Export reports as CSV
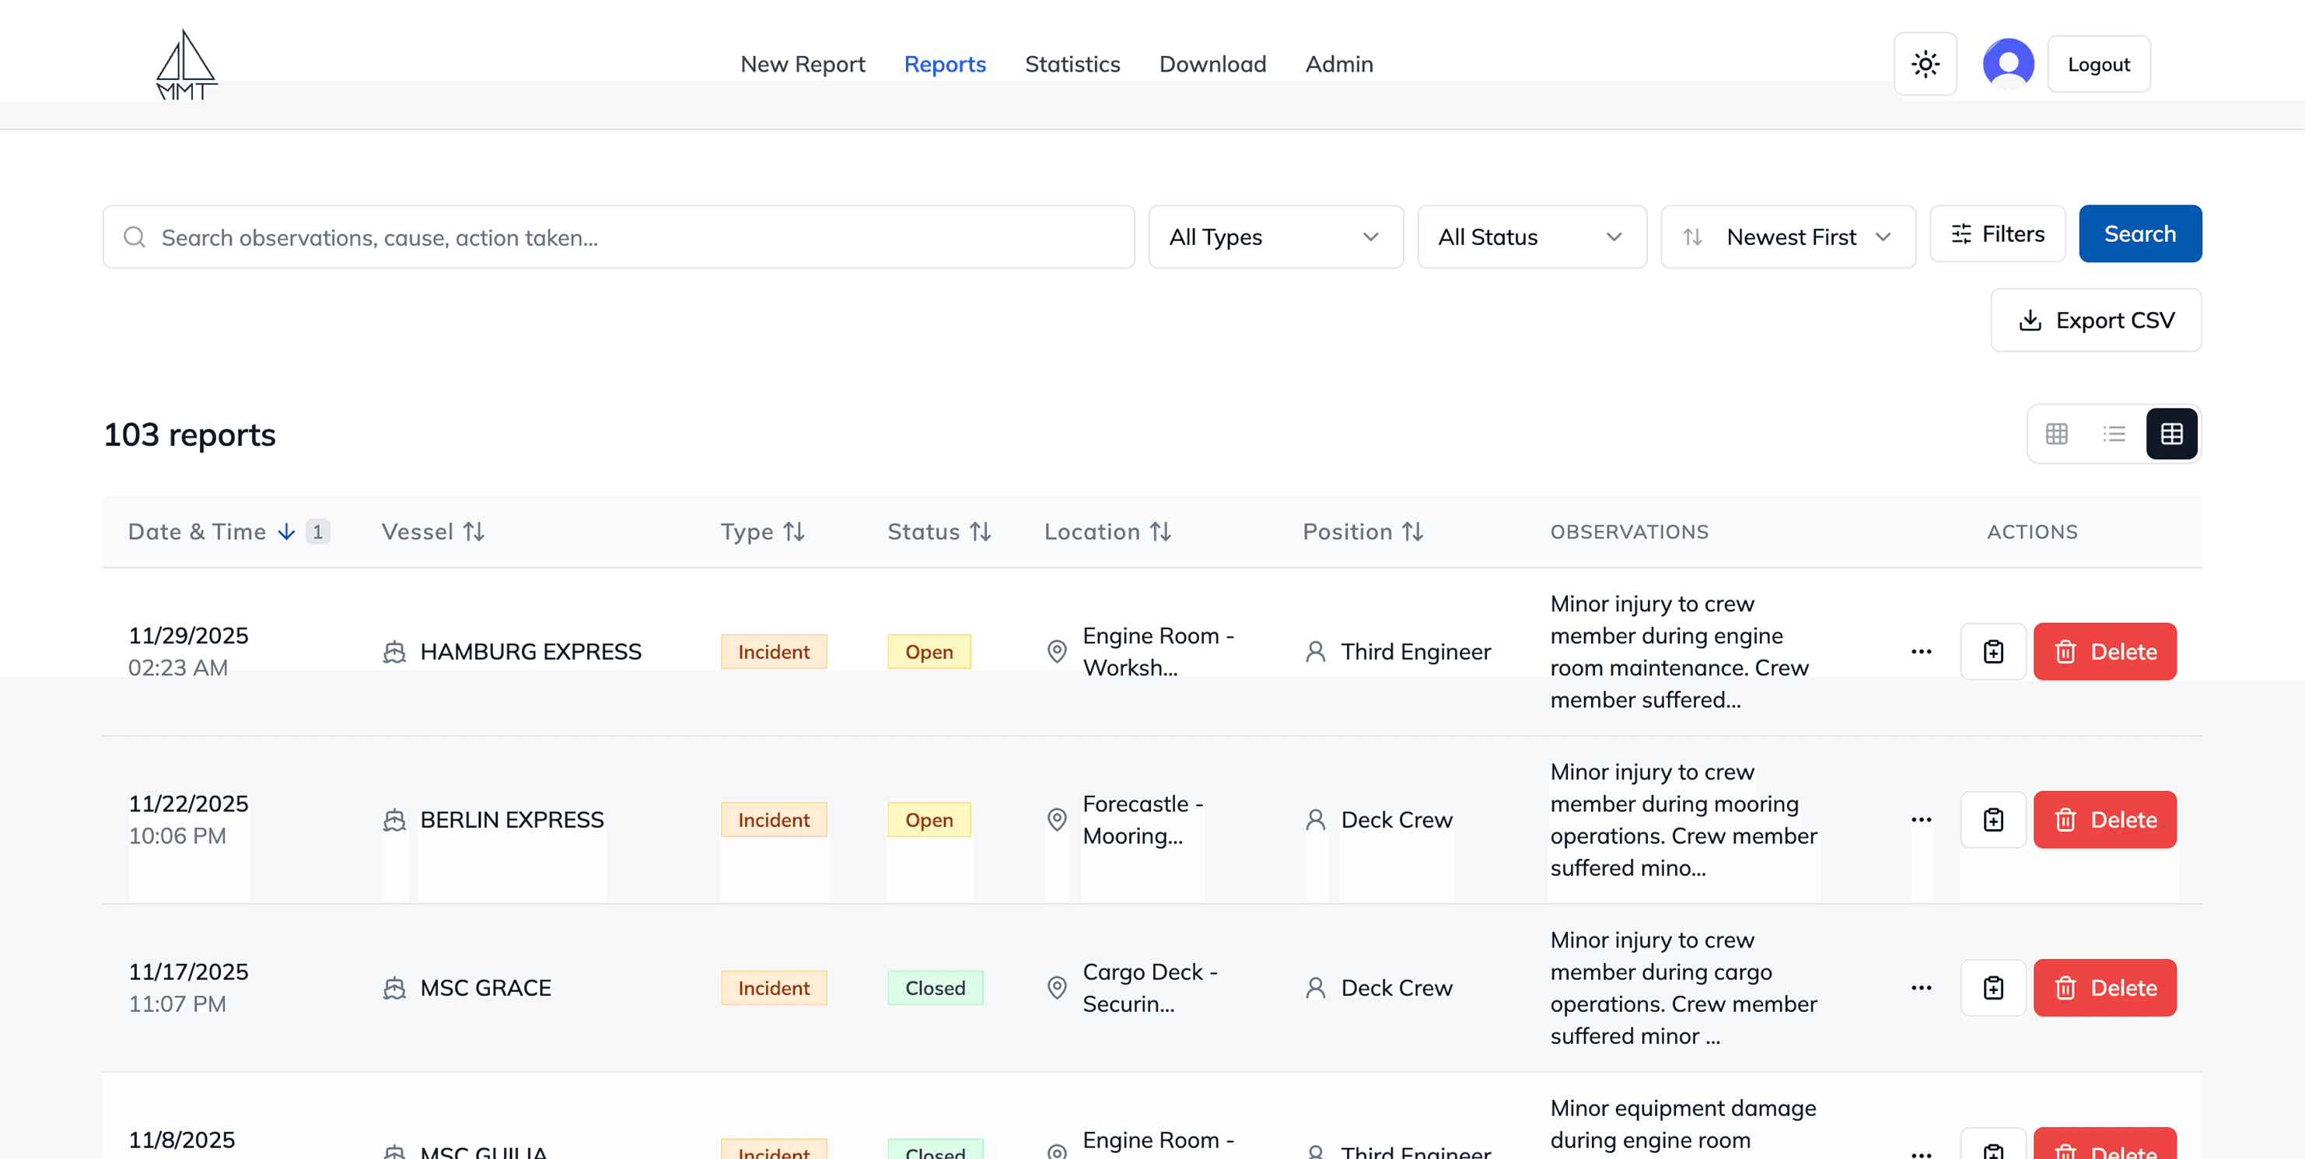The height and width of the screenshot is (1159, 2305). click(x=2096, y=320)
